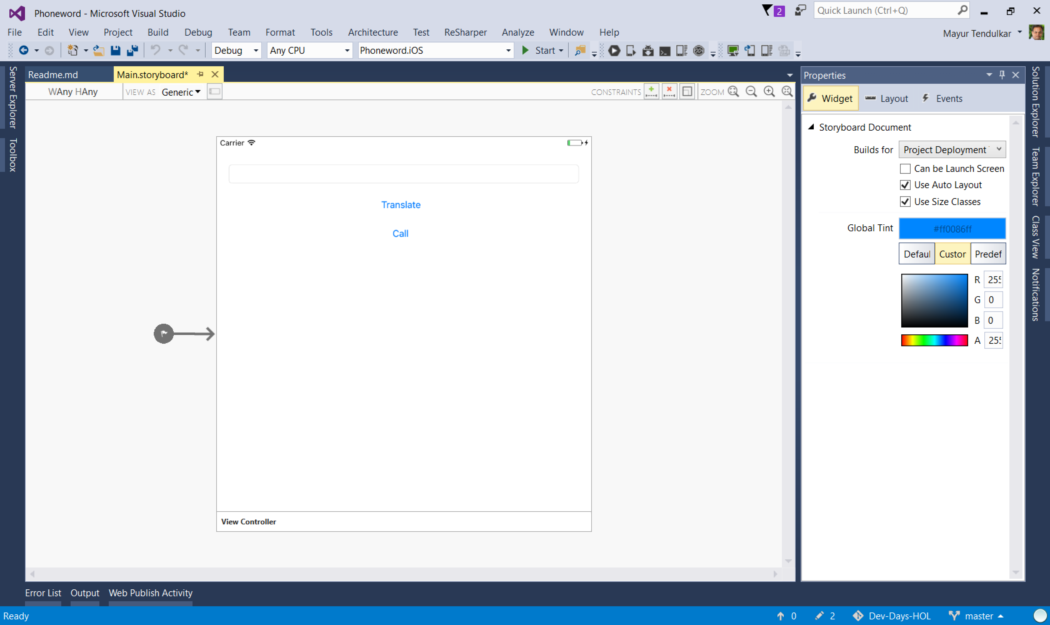Viewport: 1050px width, 625px height.
Task: Click the Navigate Backward arrow icon
Action: click(23, 51)
